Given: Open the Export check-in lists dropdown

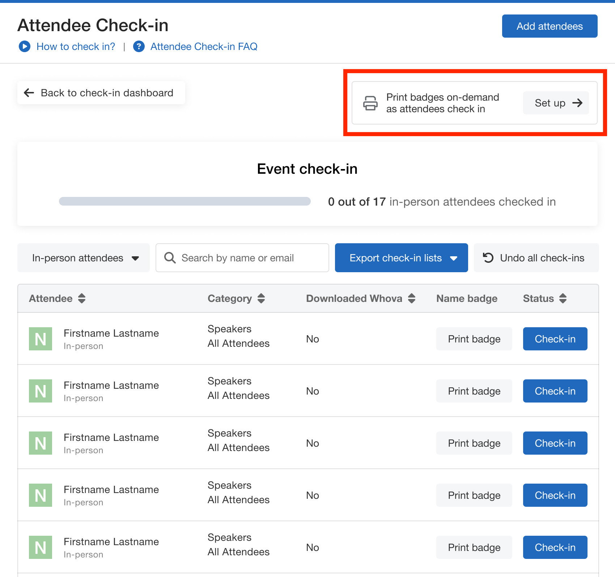Looking at the screenshot, I should click(401, 258).
